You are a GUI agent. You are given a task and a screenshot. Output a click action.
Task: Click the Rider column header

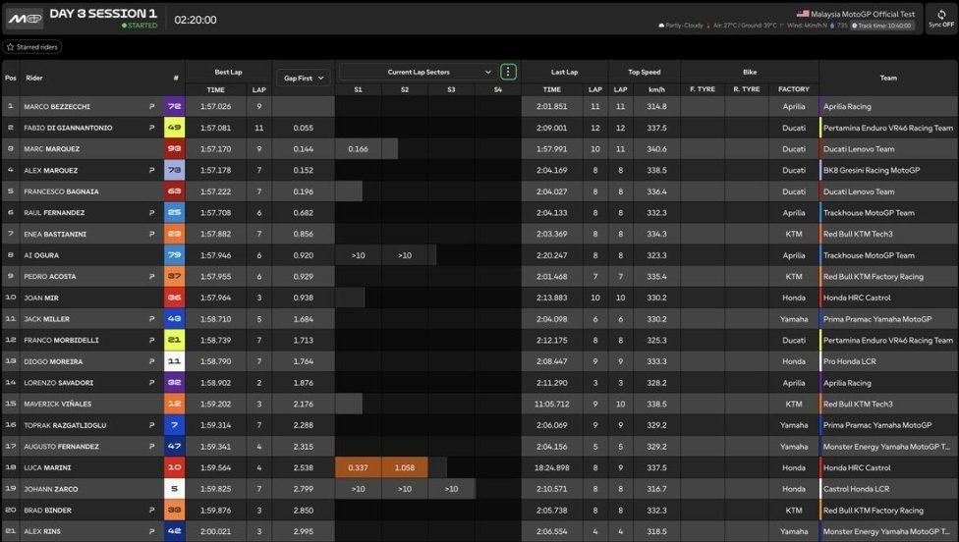click(x=34, y=78)
